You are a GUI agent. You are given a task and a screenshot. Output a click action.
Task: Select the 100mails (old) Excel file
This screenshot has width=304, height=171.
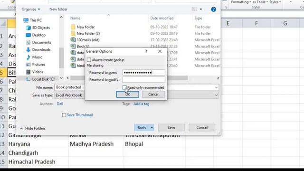[85, 40]
